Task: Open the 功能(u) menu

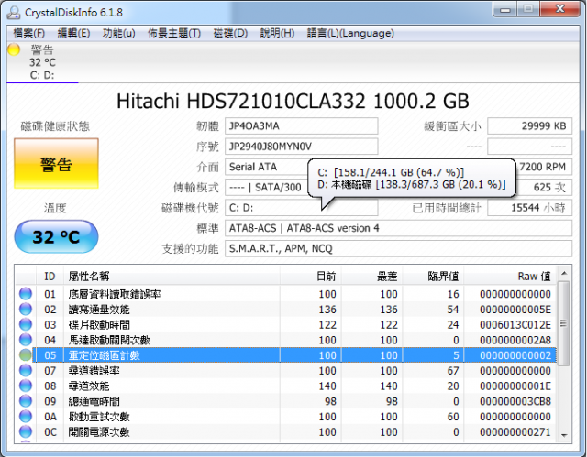Action: [118, 33]
